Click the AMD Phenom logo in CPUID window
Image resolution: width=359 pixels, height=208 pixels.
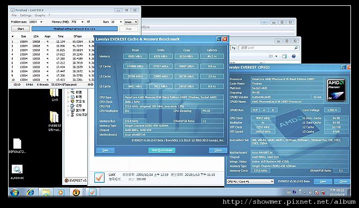click(x=336, y=90)
